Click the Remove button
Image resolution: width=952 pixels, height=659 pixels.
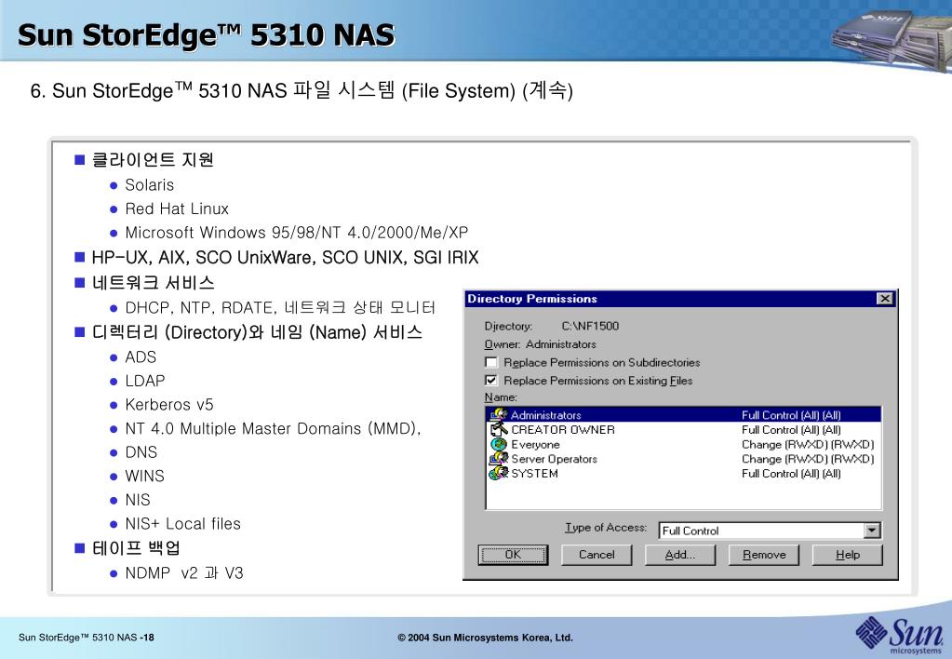coord(764,555)
